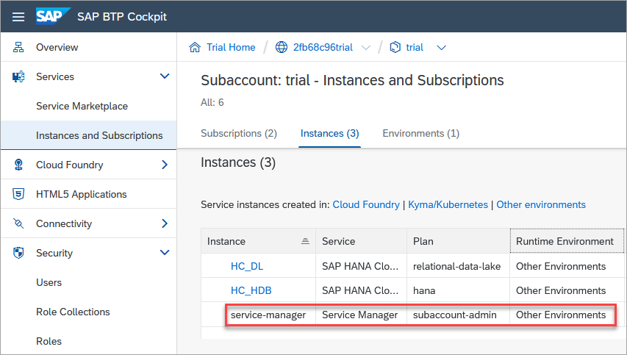The image size is (627, 355).
Task: Select the Instances (3) tab
Action: coord(329,133)
